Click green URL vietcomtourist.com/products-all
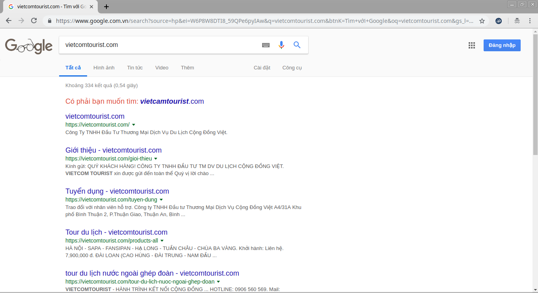The width and height of the screenshot is (538, 293). [112, 241]
